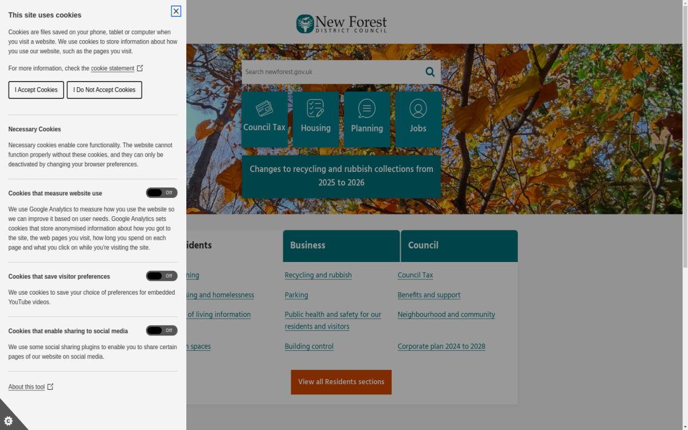Click the New Forest District Council logo
The height and width of the screenshot is (430, 688).
(x=341, y=24)
